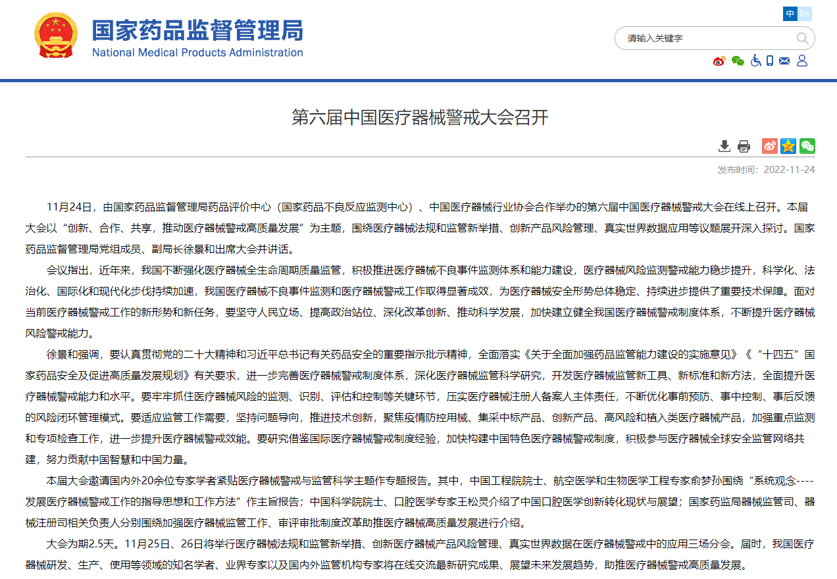Click the search magnifier button

point(803,39)
